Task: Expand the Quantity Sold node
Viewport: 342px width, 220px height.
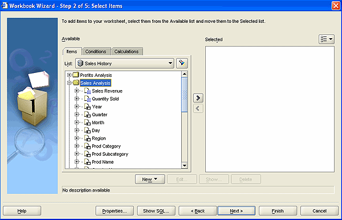Action: 76,99
